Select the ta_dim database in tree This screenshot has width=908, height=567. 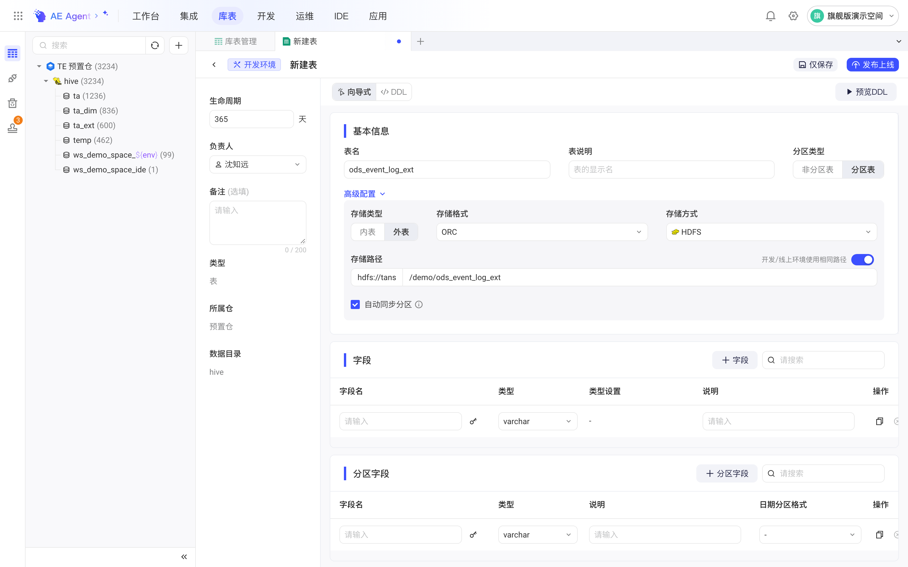tap(91, 111)
